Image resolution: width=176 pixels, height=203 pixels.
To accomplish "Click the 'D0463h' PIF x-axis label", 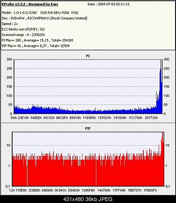I will coord(74,190).
